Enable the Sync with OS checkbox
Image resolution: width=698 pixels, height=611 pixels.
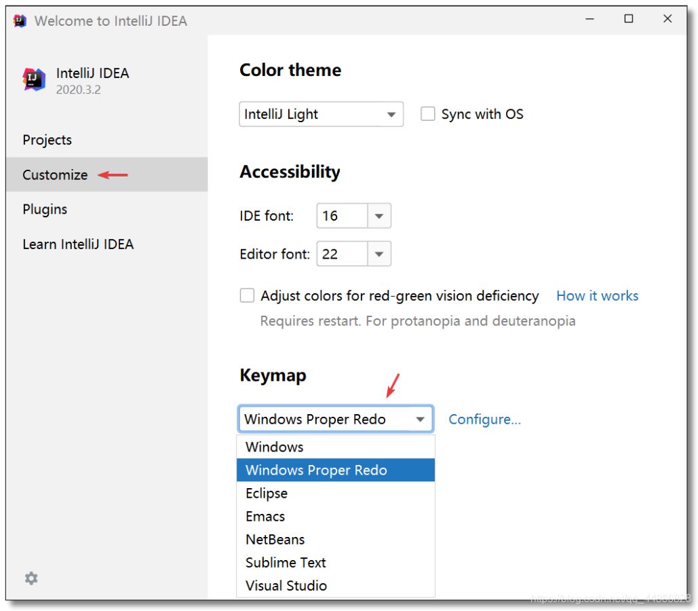tap(427, 114)
